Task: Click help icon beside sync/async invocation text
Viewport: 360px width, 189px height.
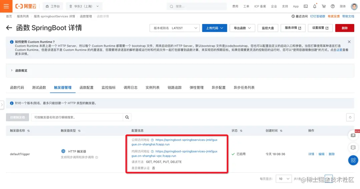Action: pyautogui.click(x=97, y=157)
